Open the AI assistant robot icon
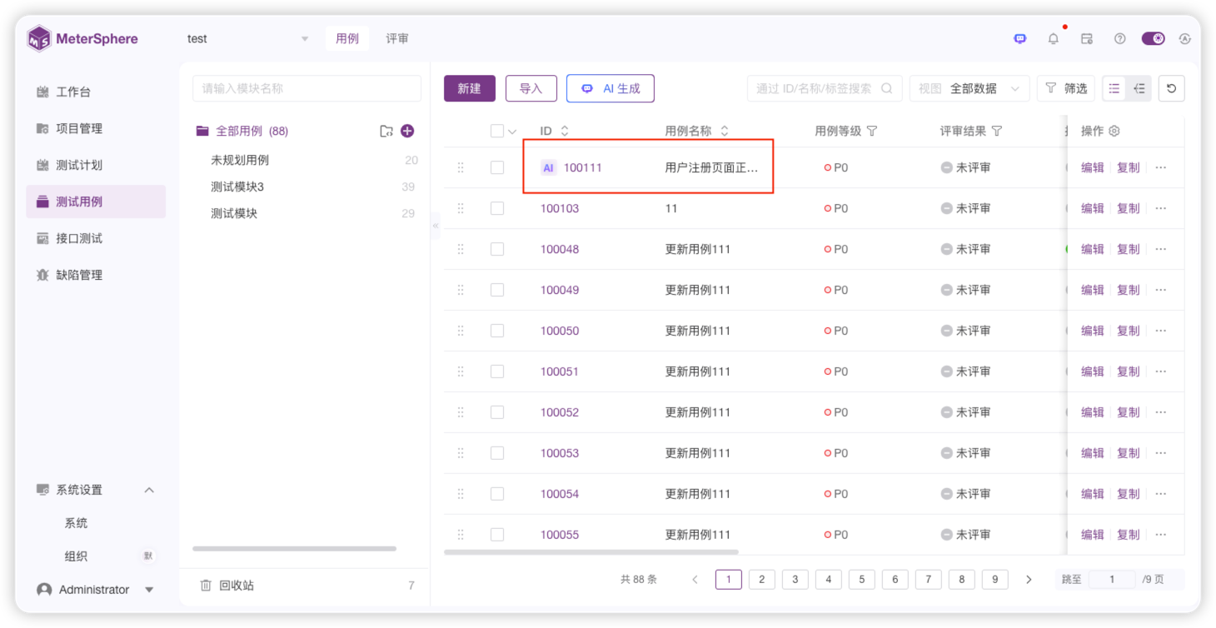The width and height of the screenshot is (1216, 628). coord(1020,38)
